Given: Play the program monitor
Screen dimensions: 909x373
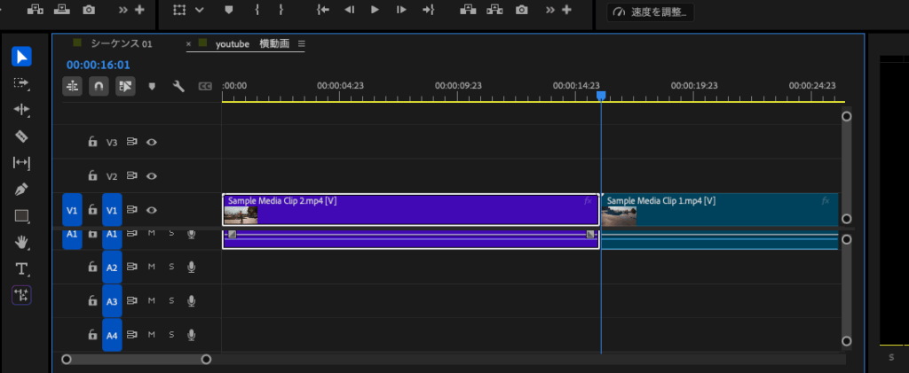Looking at the screenshot, I should point(375,10).
